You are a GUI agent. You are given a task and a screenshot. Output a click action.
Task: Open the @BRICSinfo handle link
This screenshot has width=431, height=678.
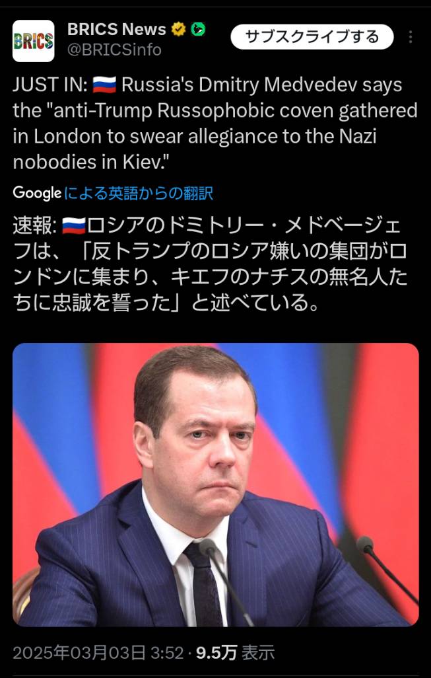point(114,50)
